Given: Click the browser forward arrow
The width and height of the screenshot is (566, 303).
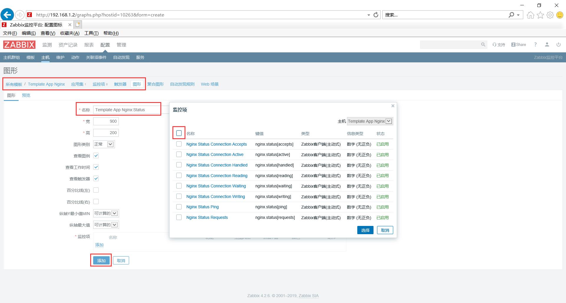Looking at the screenshot, I should tap(19, 15).
